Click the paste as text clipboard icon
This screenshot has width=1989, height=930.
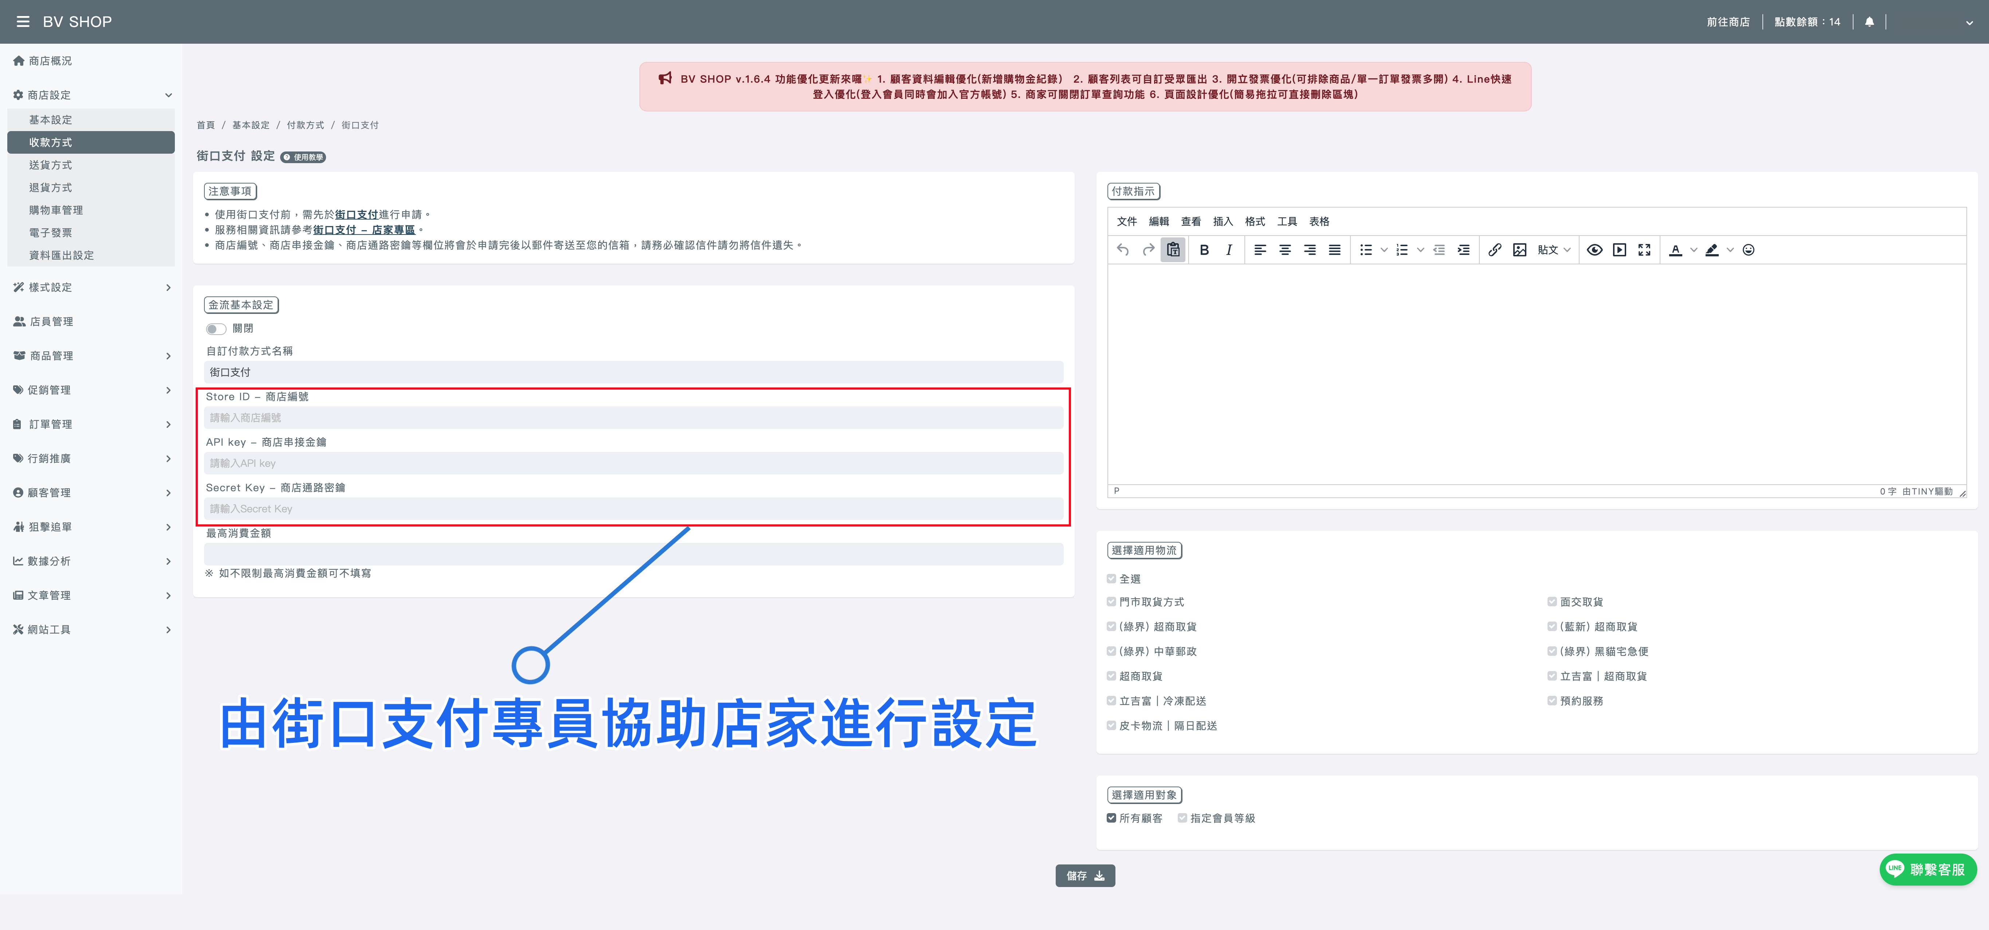click(1173, 249)
